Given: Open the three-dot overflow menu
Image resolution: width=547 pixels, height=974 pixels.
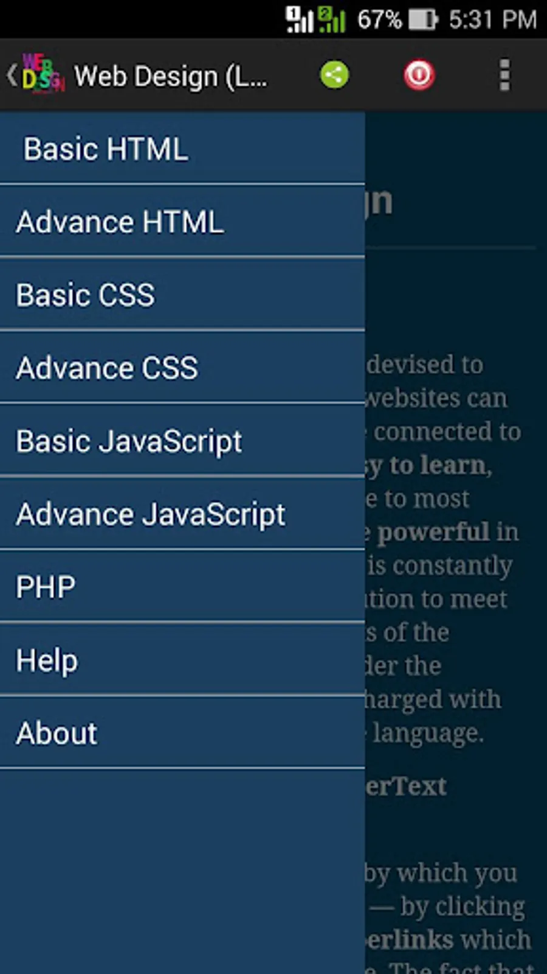Looking at the screenshot, I should 504,75.
